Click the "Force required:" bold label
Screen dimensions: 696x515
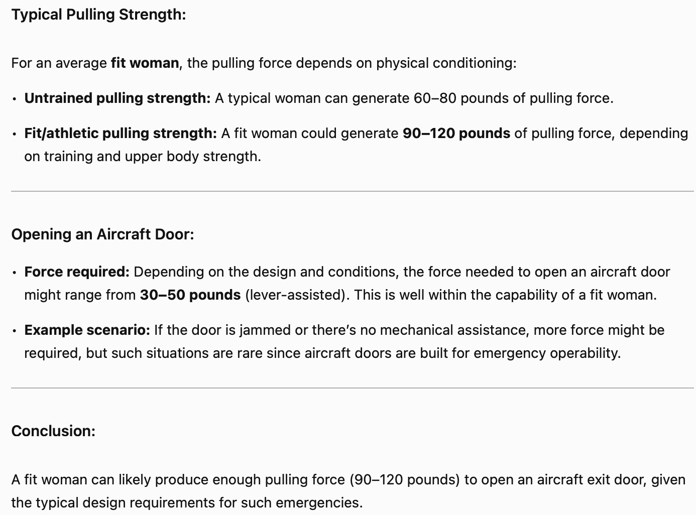[77, 272]
